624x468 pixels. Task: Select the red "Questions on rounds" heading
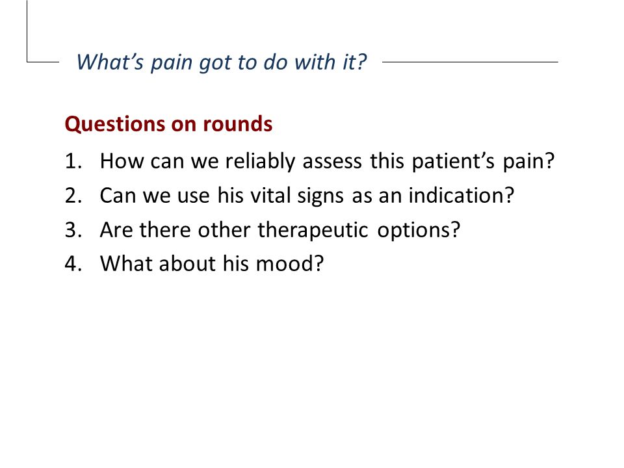point(168,123)
